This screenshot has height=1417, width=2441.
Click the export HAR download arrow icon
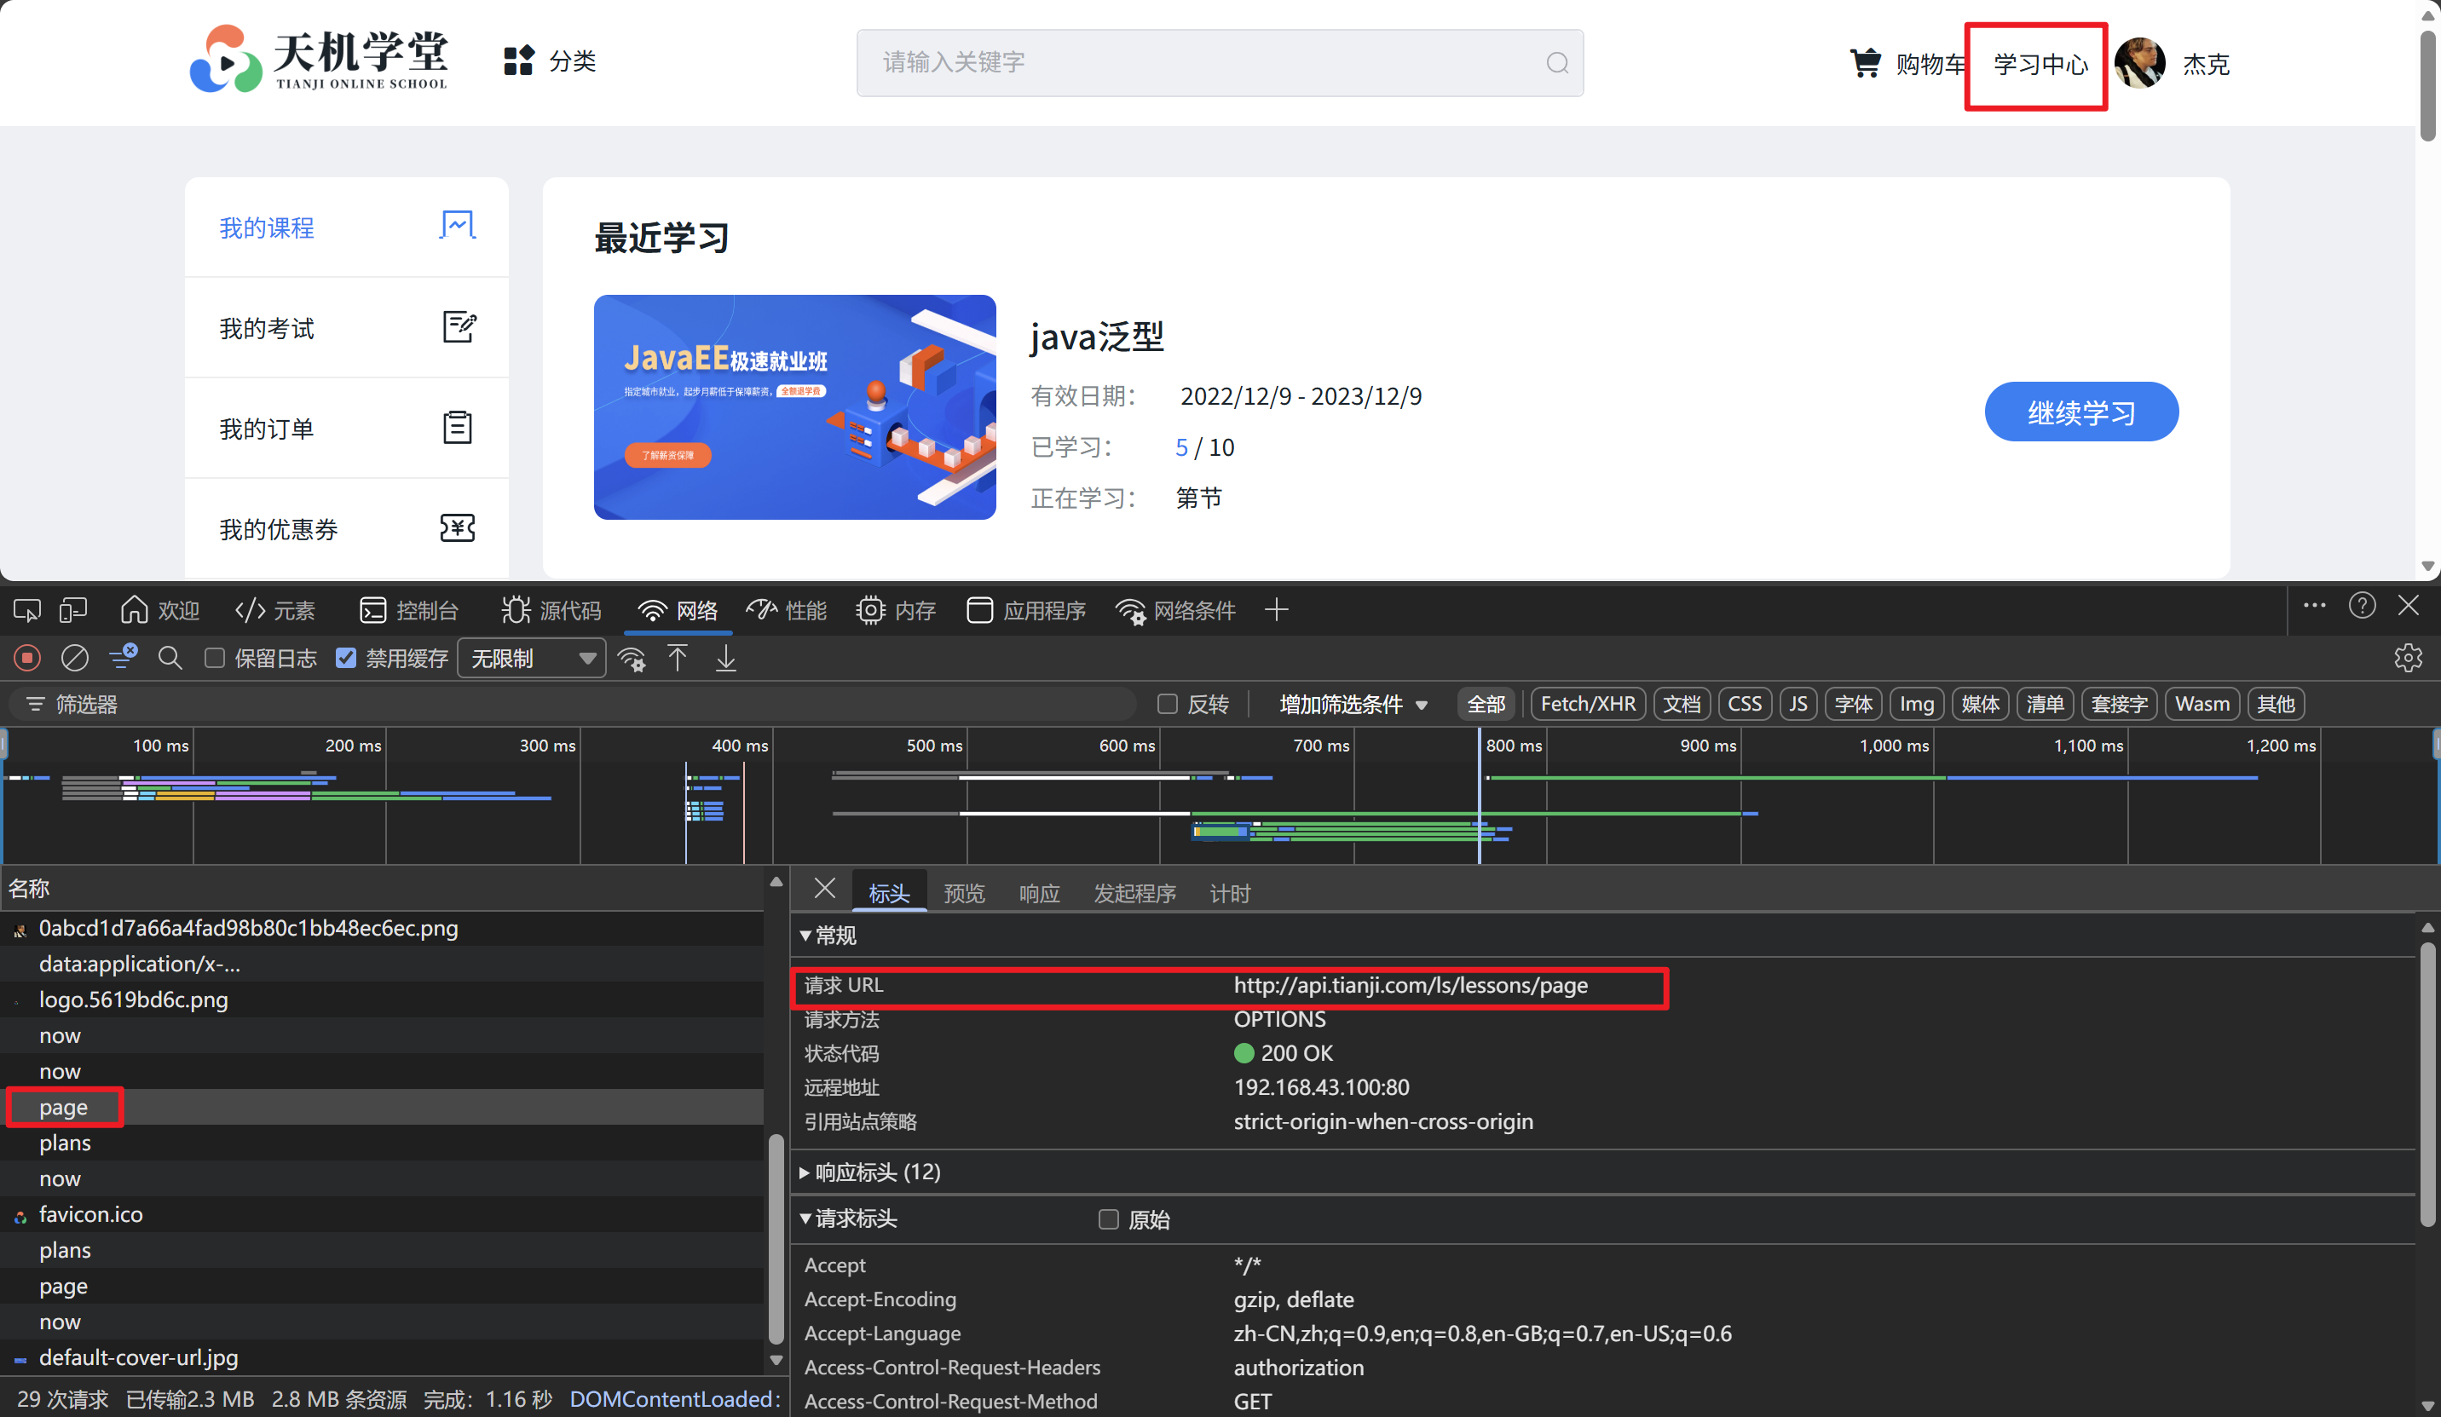click(x=725, y=659)
